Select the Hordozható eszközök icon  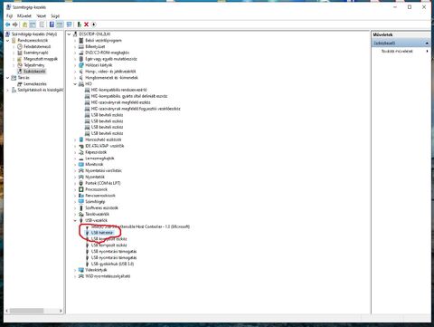[80, 139]
